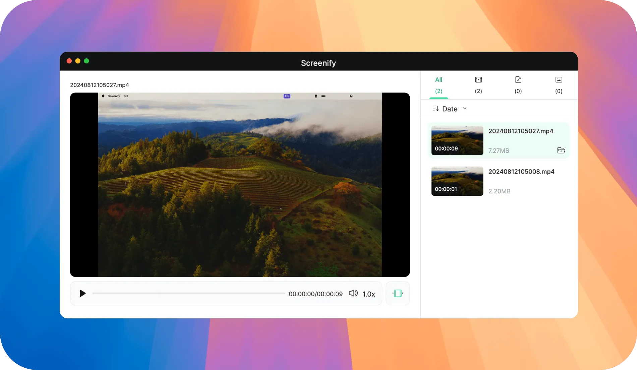
Task: Switch to the All (2) tab
Action: (439, 85)
